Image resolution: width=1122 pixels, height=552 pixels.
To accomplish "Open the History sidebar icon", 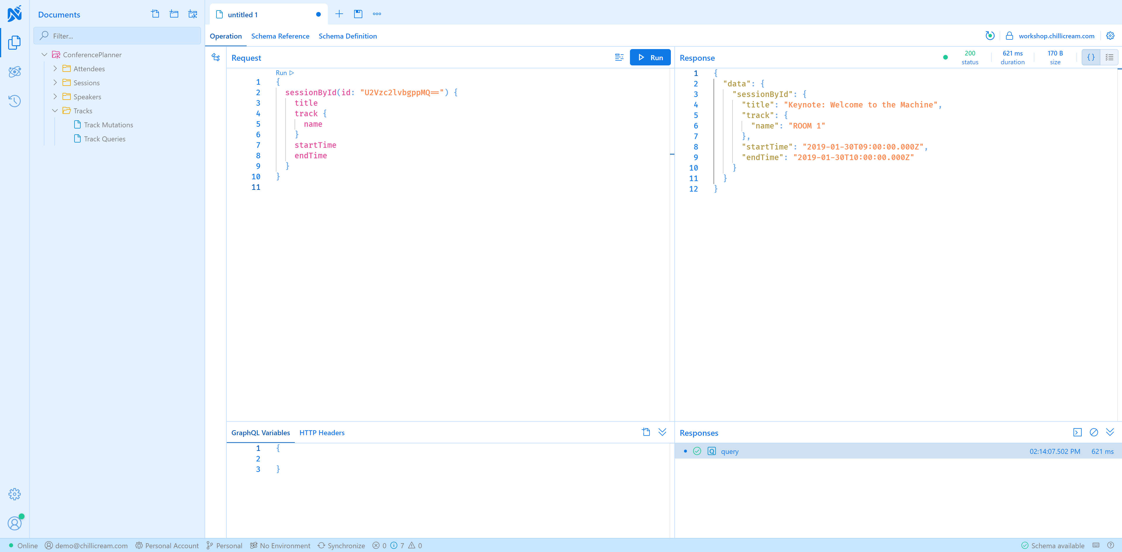I will [14, 101].
